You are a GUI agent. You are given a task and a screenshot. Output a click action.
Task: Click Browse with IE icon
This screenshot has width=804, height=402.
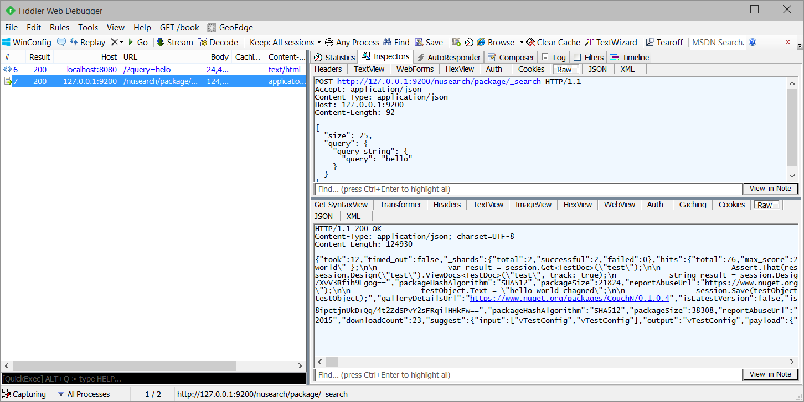(496, 42)
